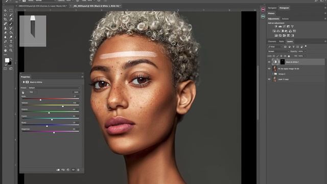Switch to the Histogram tab

(x=284, y=8)
